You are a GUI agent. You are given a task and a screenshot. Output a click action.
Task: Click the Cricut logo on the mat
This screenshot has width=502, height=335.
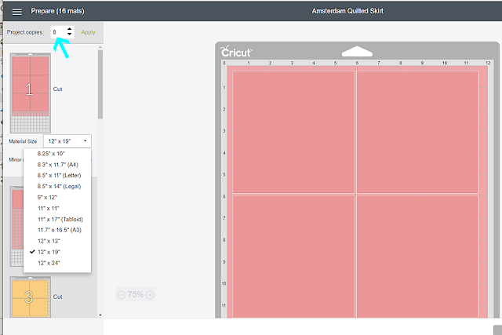point(236,52)
